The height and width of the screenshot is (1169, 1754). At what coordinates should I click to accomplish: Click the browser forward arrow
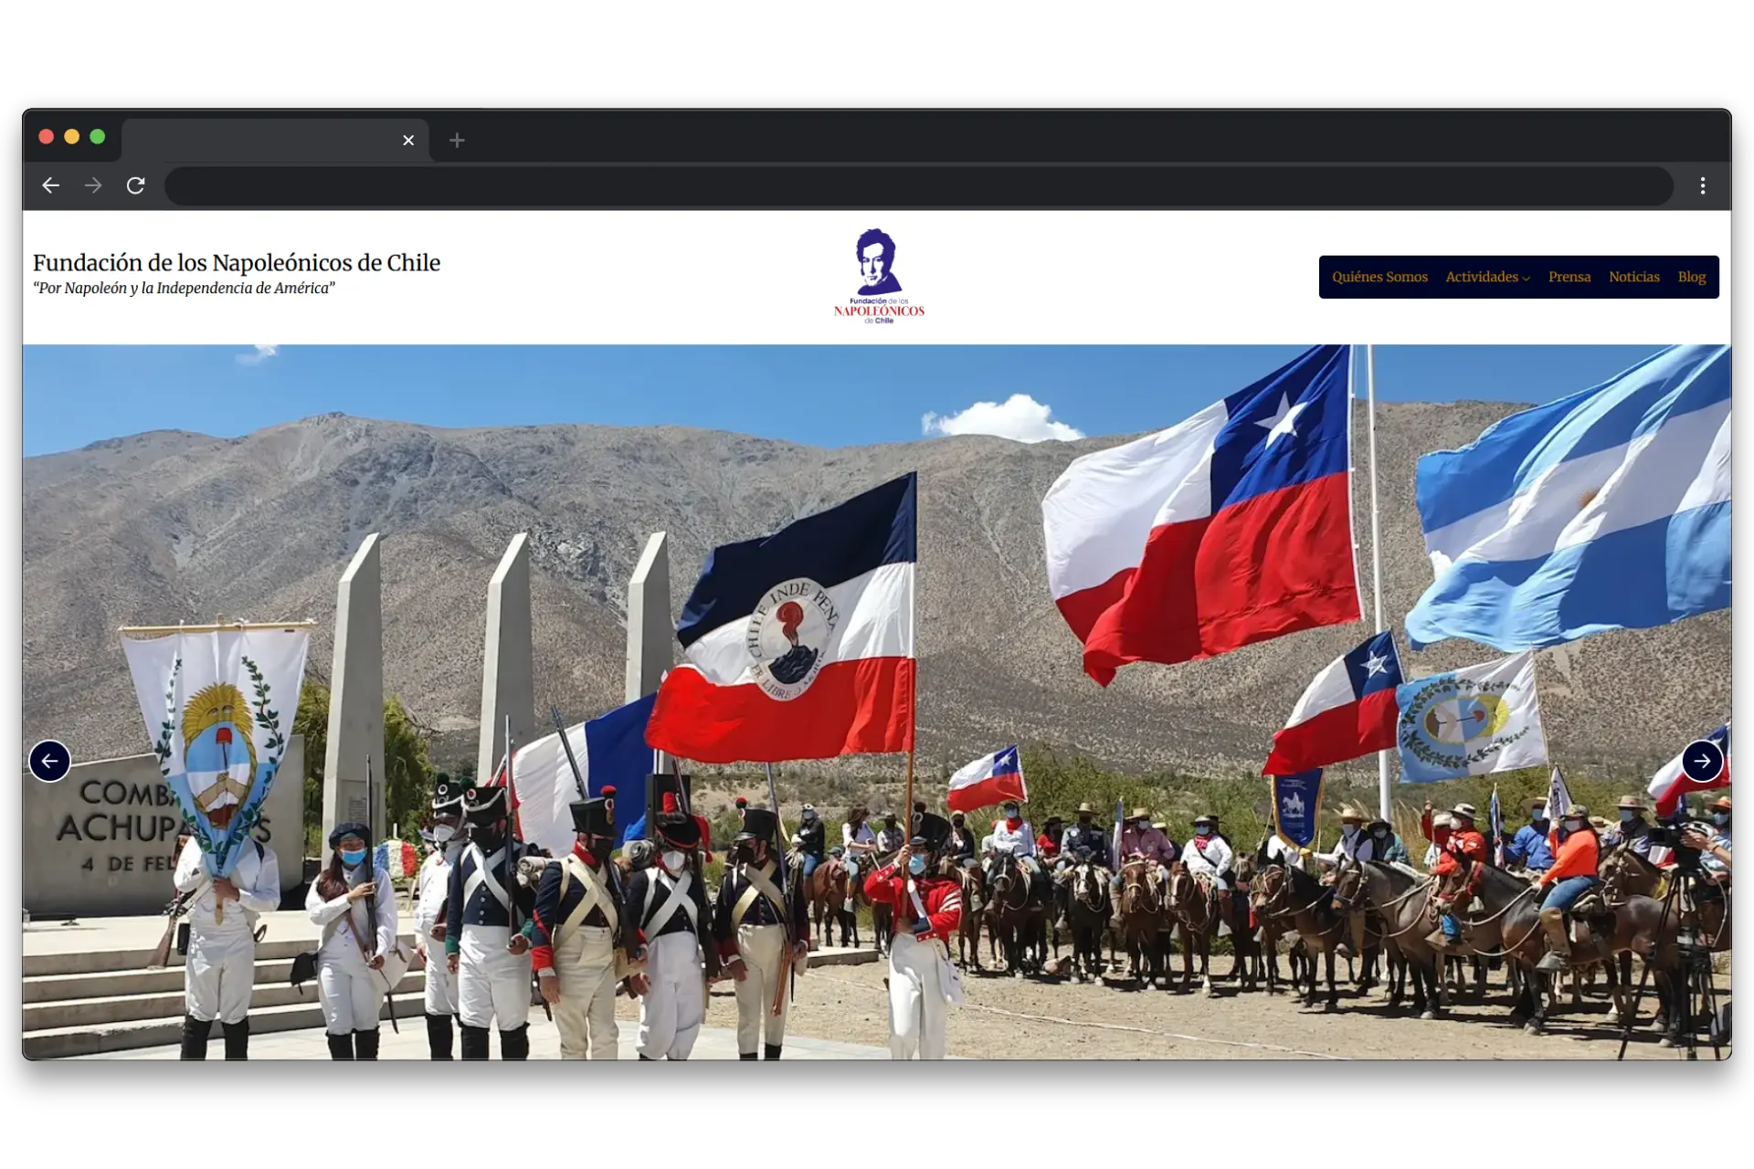tap(93, 185)
